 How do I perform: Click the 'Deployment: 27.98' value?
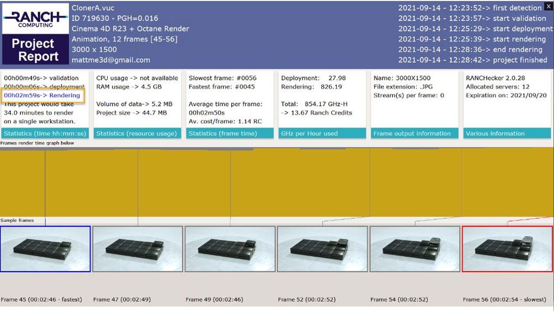pos(313,78)
